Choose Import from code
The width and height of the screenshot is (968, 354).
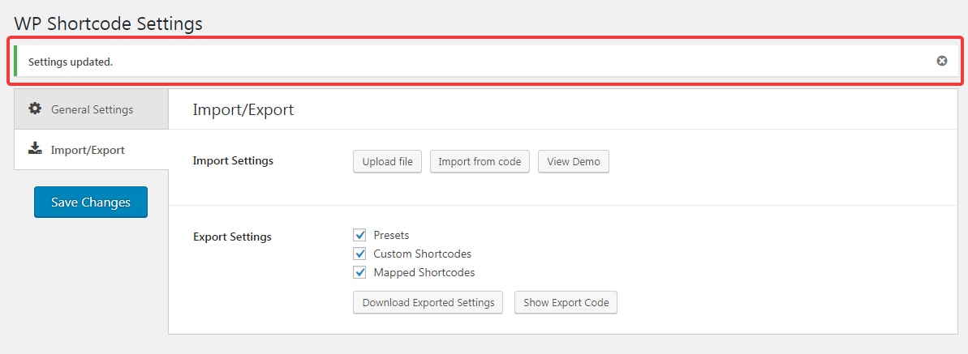click(480, 161)
